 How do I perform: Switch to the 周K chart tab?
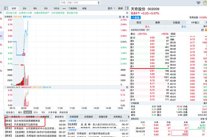click(x=35, y=8)
